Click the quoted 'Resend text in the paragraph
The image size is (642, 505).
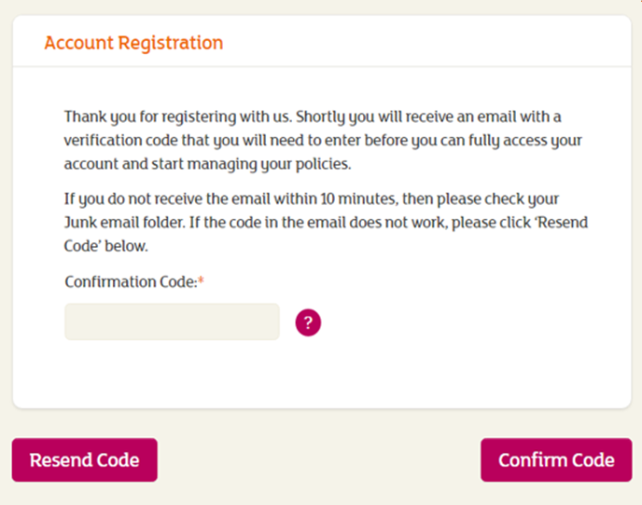(561, 223)
